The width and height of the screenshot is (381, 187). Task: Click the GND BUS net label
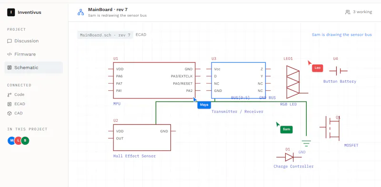click(268, 98)
